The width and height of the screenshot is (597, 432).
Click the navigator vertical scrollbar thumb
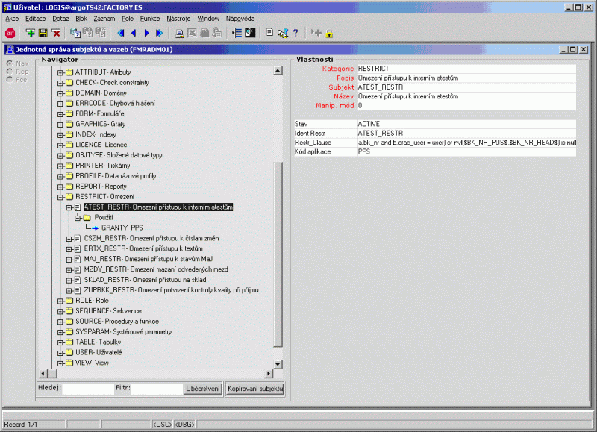coord(278,254)
